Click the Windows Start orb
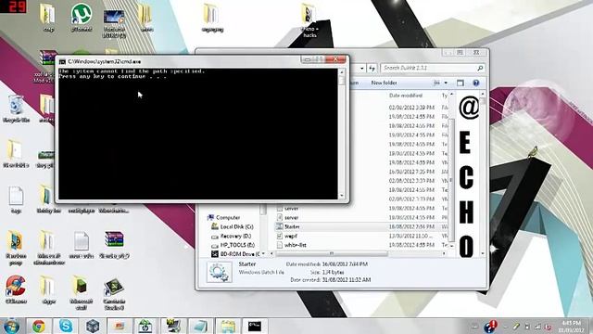This screenshot has height=334, width=593. click(x=11, y=326)
